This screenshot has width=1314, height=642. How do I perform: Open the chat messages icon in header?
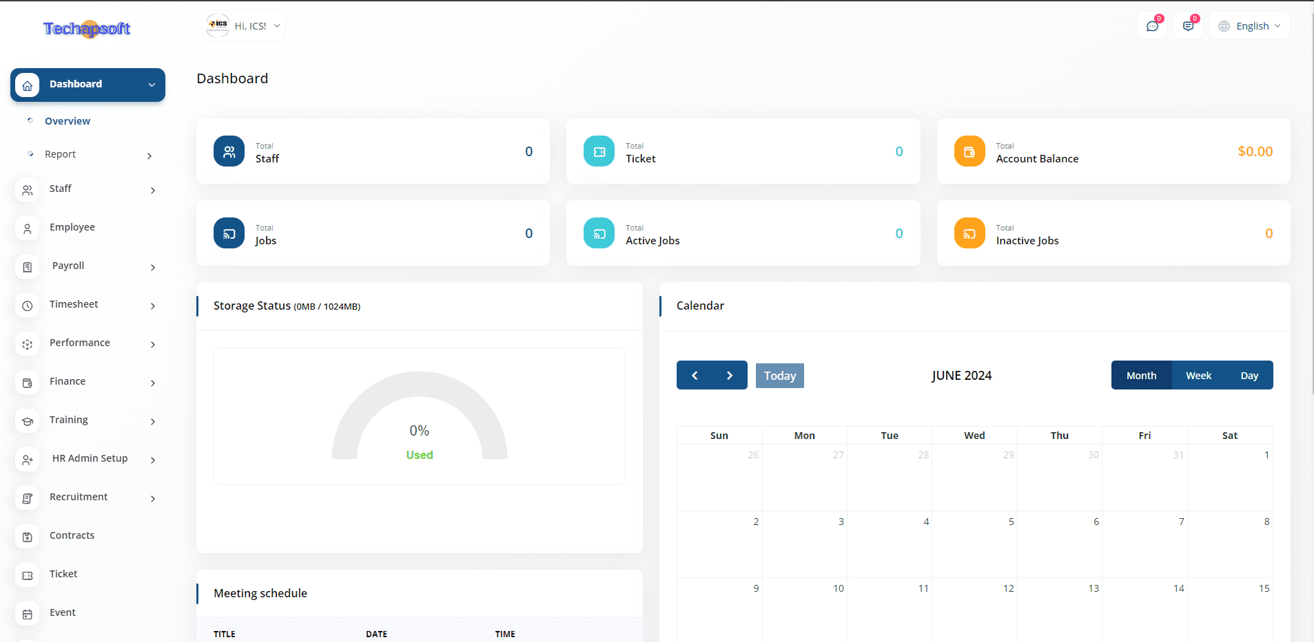[x=1152, y=26]
